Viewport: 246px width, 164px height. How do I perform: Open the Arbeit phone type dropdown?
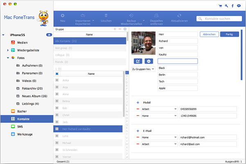pyautogui.click(x=159, y=109)
